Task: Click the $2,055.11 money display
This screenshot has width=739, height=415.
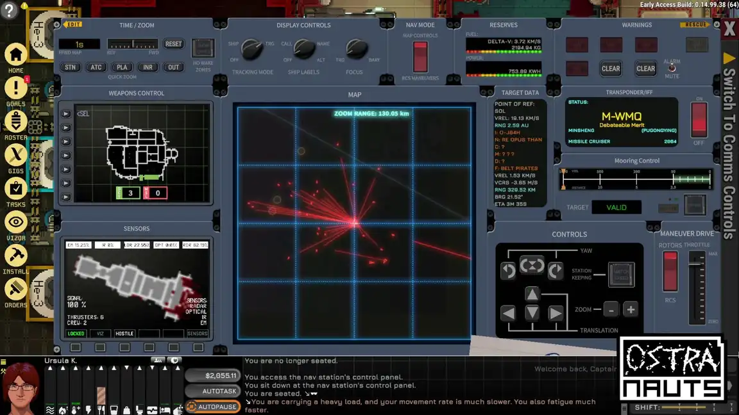Action: point(214,375)
